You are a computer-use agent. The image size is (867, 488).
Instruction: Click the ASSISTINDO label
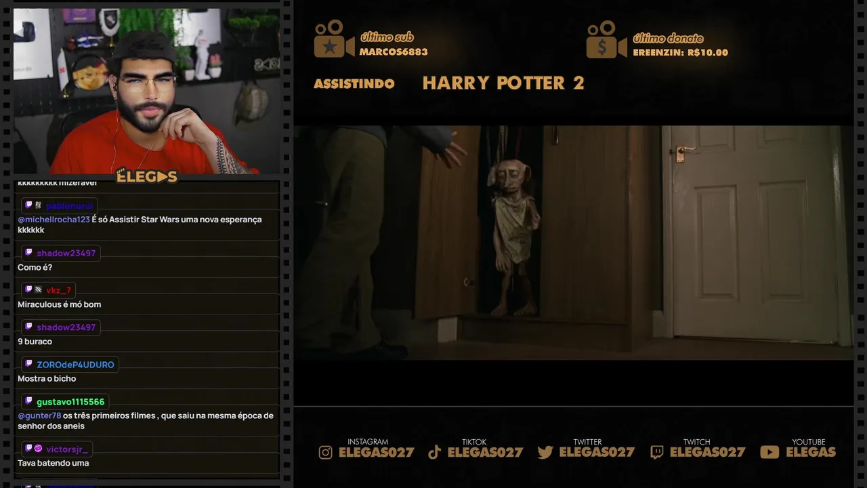point(354,84)
